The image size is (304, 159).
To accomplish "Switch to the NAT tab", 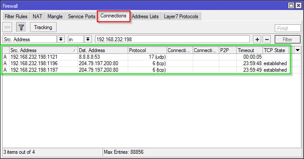I will 37,17.
